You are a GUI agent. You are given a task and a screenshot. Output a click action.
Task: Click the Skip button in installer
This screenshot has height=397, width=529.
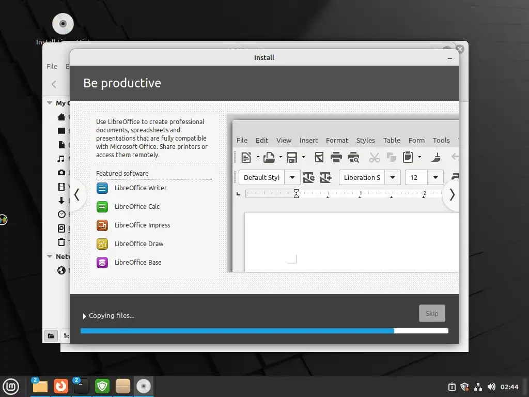click(432, 313)
